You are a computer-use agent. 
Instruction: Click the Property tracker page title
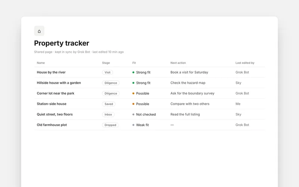pos(61,43)
